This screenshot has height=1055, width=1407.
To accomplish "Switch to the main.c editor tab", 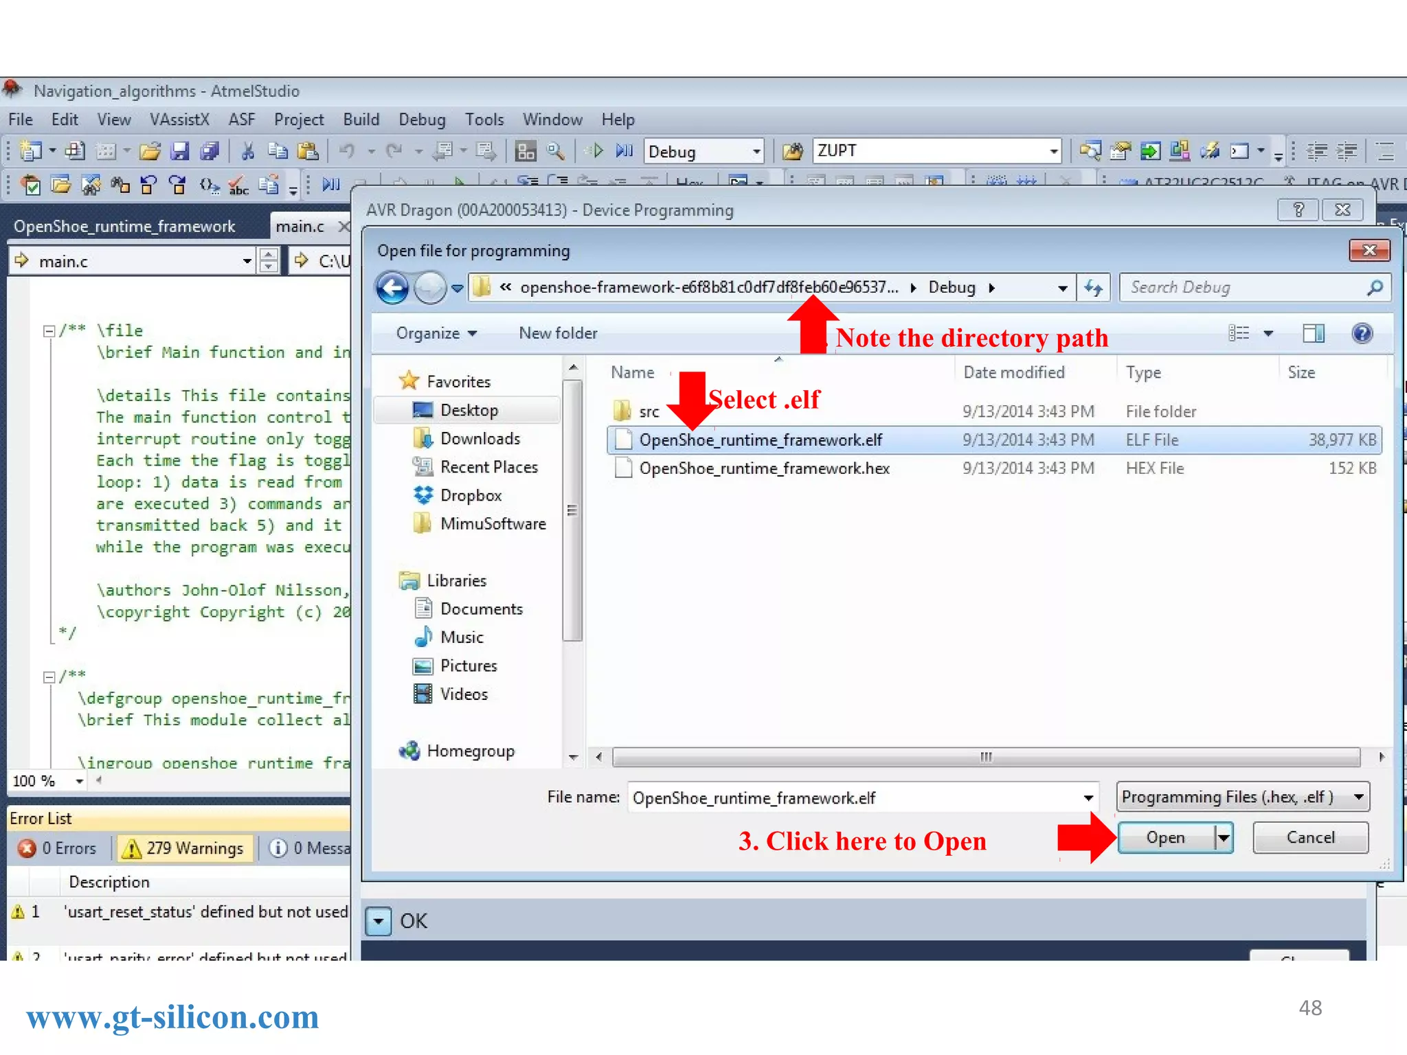I will pyautogui.click(x=300, y=226).
